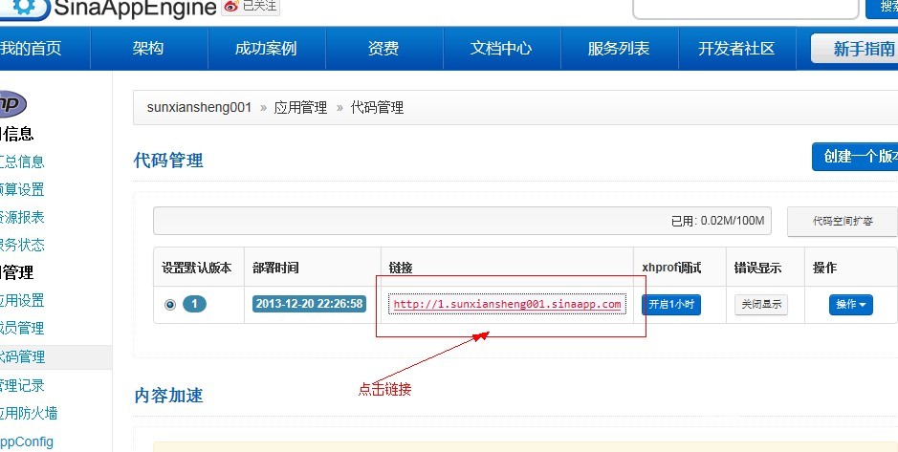This screenshot has width=898, height=452.
Task: Go to 成功案例 in navigation
Action: (266, 49)
